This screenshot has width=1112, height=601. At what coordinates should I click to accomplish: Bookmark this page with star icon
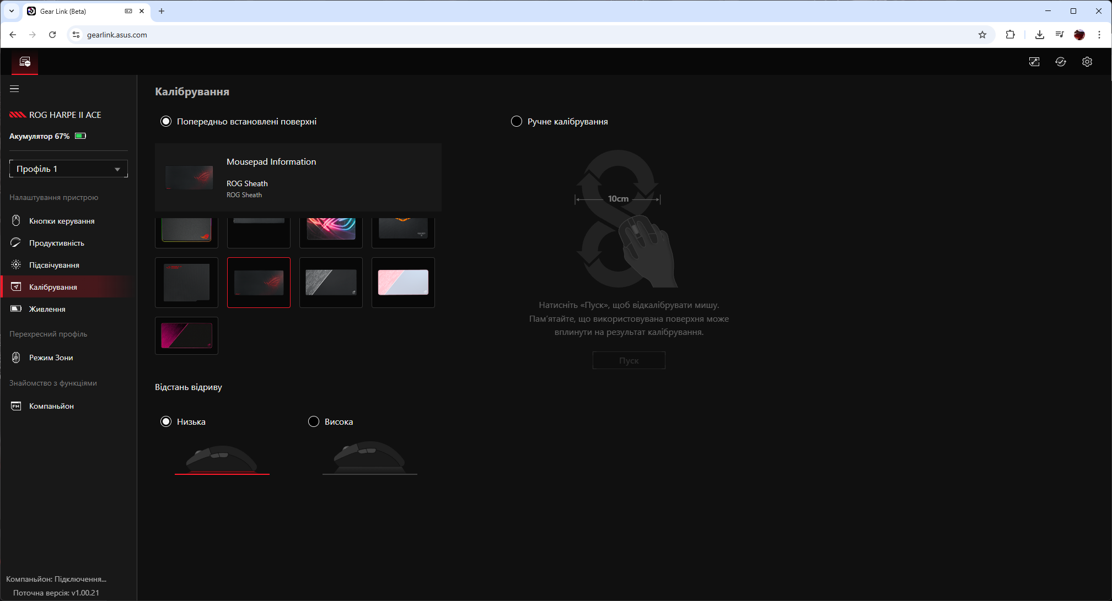[982, 35]
